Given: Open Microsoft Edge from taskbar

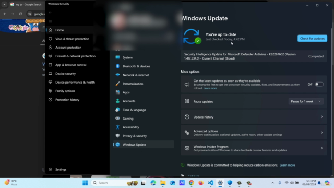Looking at the screenshot, I should [x=153, y=183].
